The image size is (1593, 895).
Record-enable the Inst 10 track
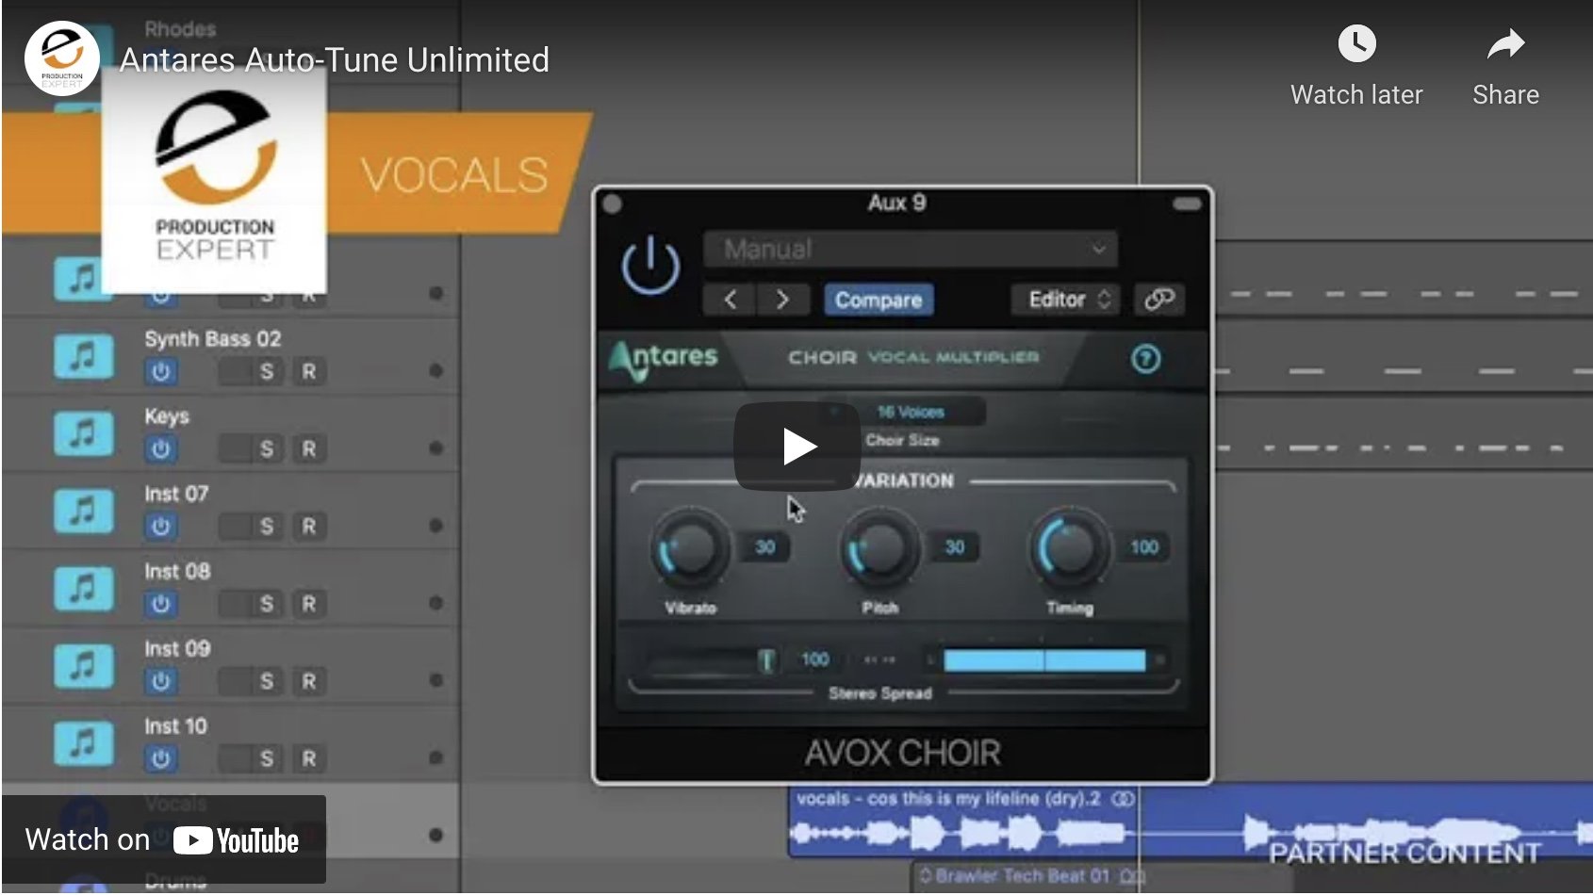pyautogui.click(x=308, y=757)
